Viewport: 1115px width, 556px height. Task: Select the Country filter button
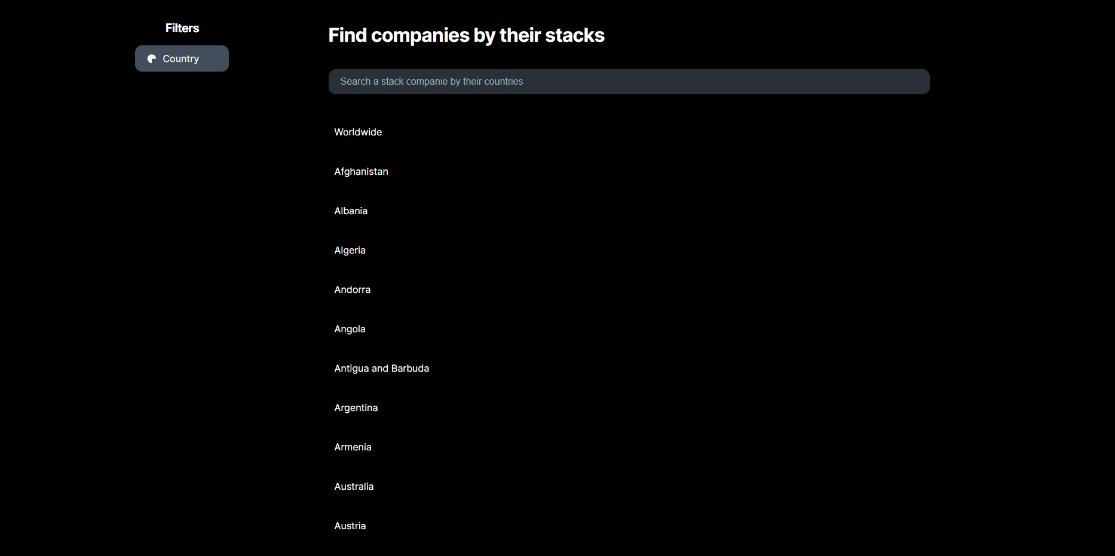pyautogui.click(x=182, y=58)
